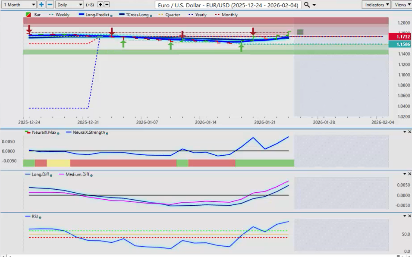Close the NeuralX indicator panel
The image size is (412, 257).
(409, 132)
